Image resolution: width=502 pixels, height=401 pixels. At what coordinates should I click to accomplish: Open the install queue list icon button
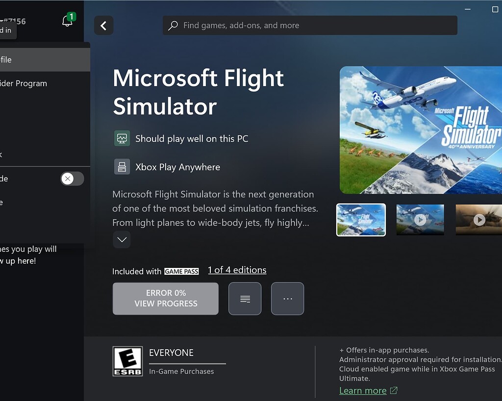(x=245, y=299)
